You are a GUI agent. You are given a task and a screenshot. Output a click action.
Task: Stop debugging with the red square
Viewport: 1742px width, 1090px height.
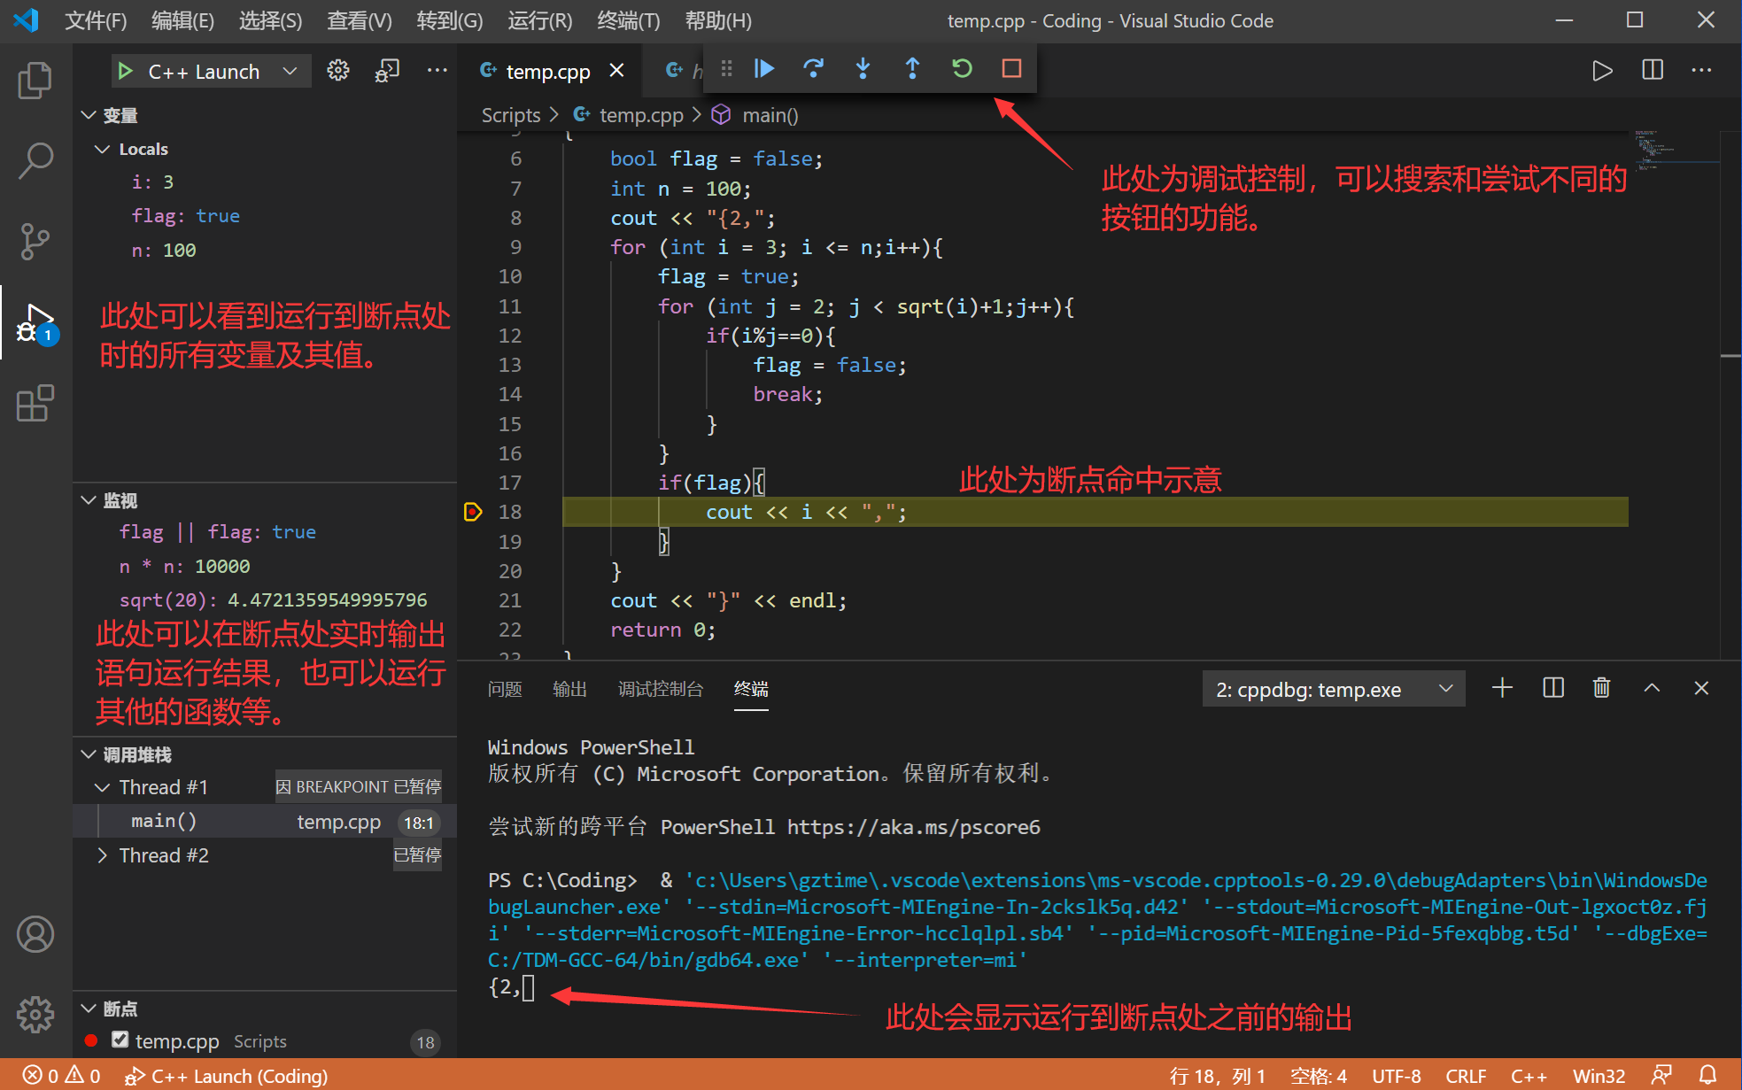[x=1011, y=68]
